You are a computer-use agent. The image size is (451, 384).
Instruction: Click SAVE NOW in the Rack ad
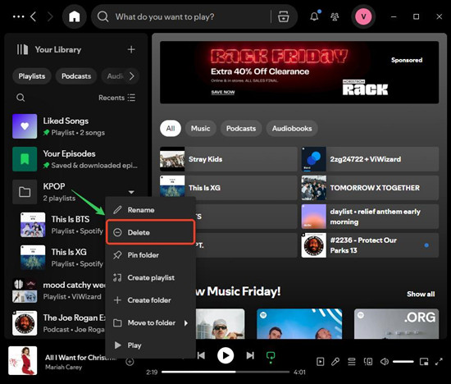(223, 92)
